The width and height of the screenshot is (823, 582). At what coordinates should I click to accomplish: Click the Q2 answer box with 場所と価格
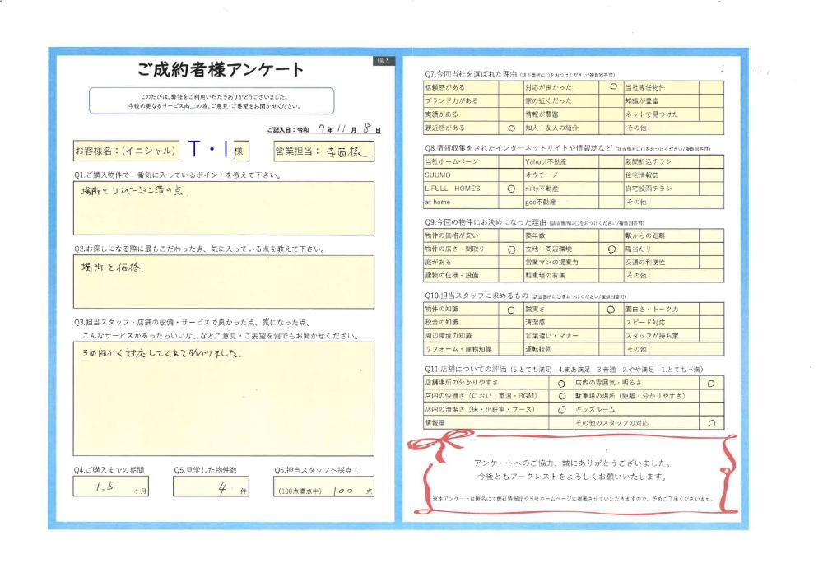point(223,282)
